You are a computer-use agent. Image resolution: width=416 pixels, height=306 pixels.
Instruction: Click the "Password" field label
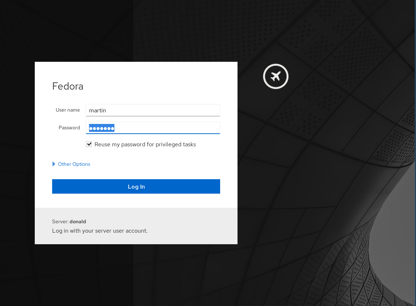(69, 128)
